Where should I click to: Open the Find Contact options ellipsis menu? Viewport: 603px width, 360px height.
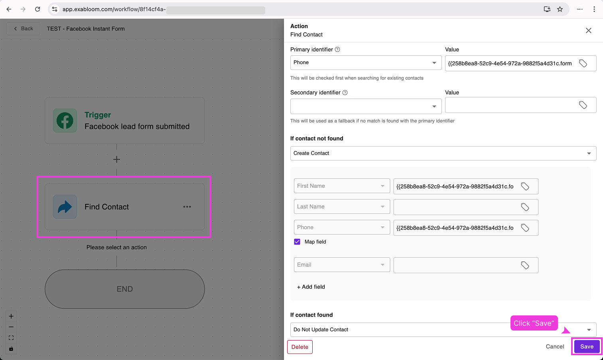pyautogui.click(x=187, y=207)
